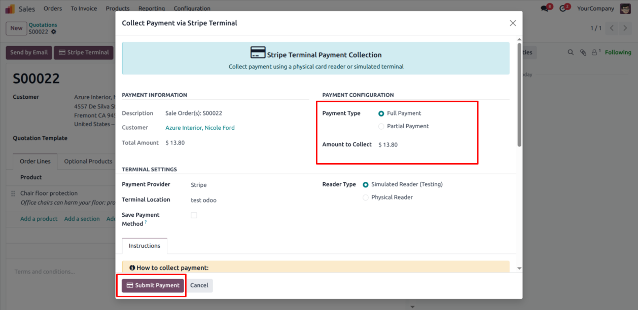Image resolution: width=638 pixels, height=310 pixels.
Task: Open the Reporting menu
Action: click(x=151, y=9)
